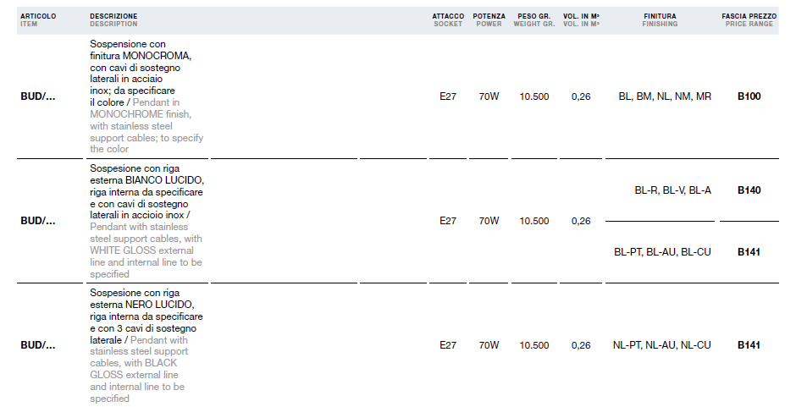This screenshot has width=796, height=407.
Task: Select the PESO GR. WEIGHT header
Action: (534, 19)
